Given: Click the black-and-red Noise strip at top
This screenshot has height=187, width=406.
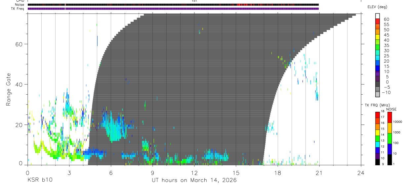Looking at the screenshot, I should [173, 5].
